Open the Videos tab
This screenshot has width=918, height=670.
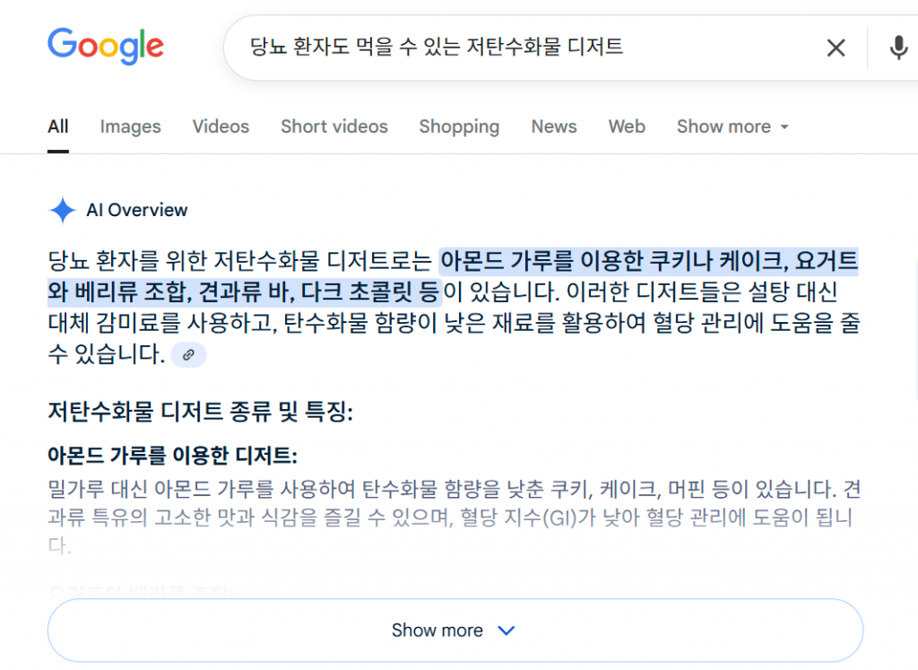click(221, 126)
